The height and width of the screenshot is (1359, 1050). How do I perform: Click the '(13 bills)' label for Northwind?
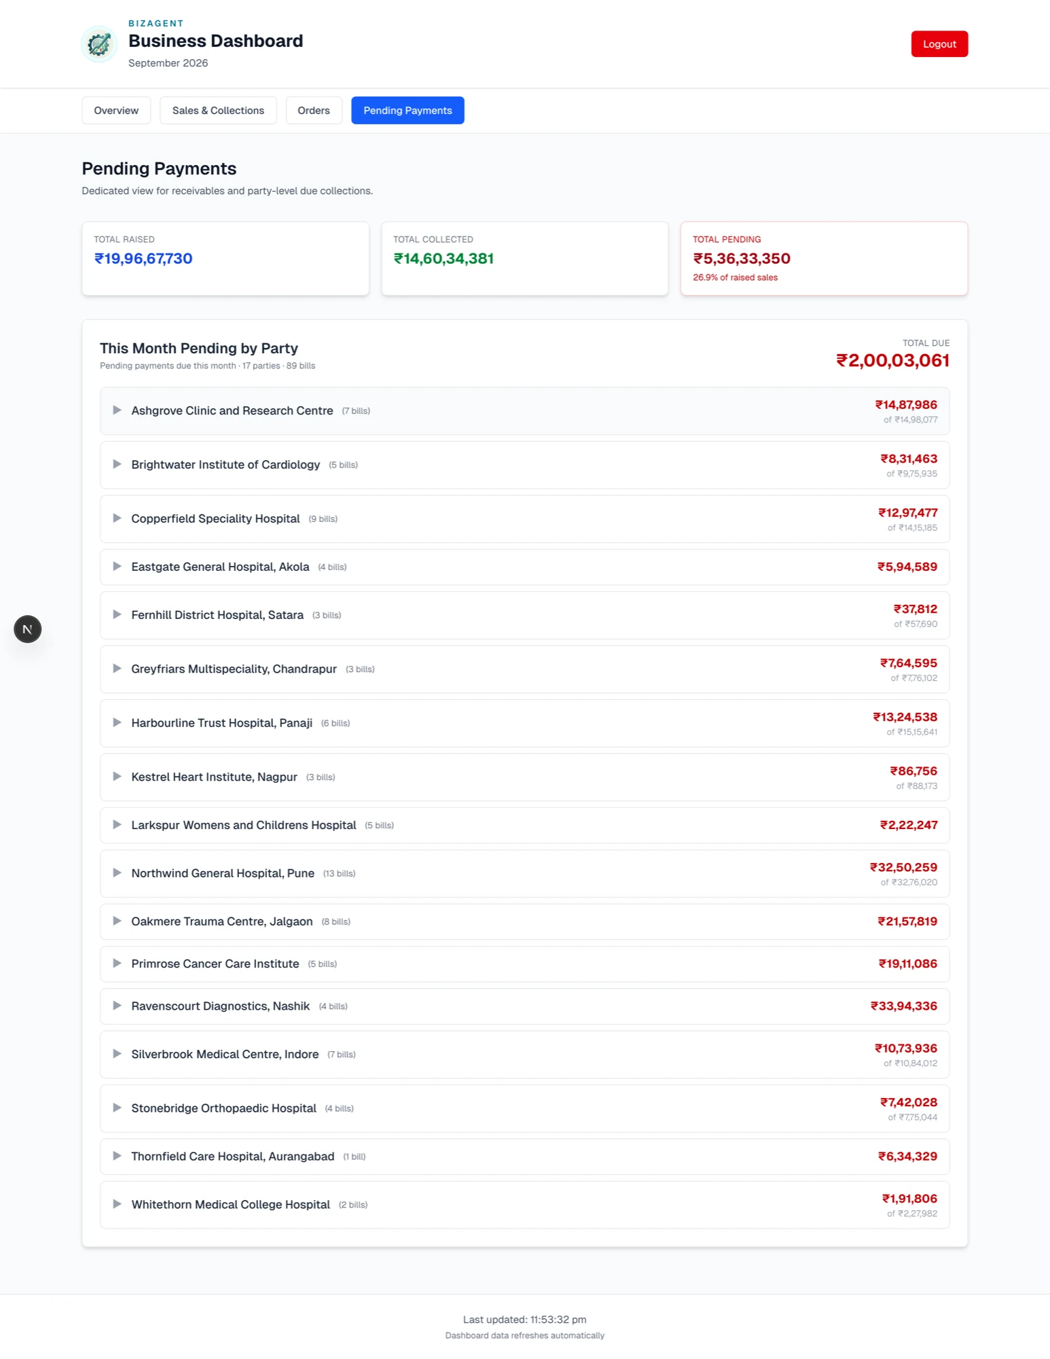click(x=339, y=874)
